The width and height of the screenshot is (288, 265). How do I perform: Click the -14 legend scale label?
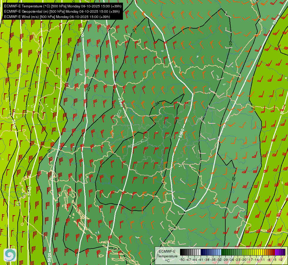pyautogui.click(x=257, y=260)
